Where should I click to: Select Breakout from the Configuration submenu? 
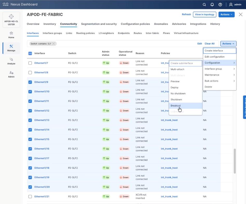[176, 105]
